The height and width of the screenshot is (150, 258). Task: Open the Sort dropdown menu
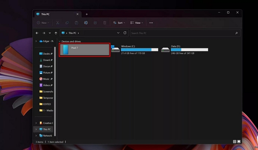point(119,23)
